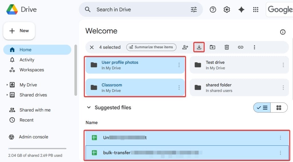Click the Search in Drive field
293x162 pixels.
click(140, 10)
